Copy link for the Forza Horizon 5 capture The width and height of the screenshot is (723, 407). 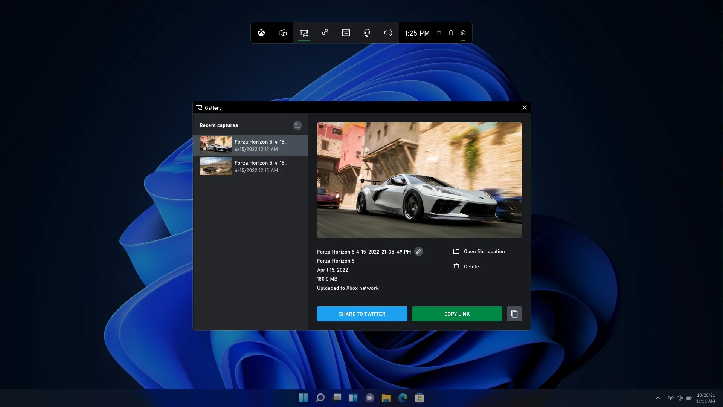click(456, 314)
